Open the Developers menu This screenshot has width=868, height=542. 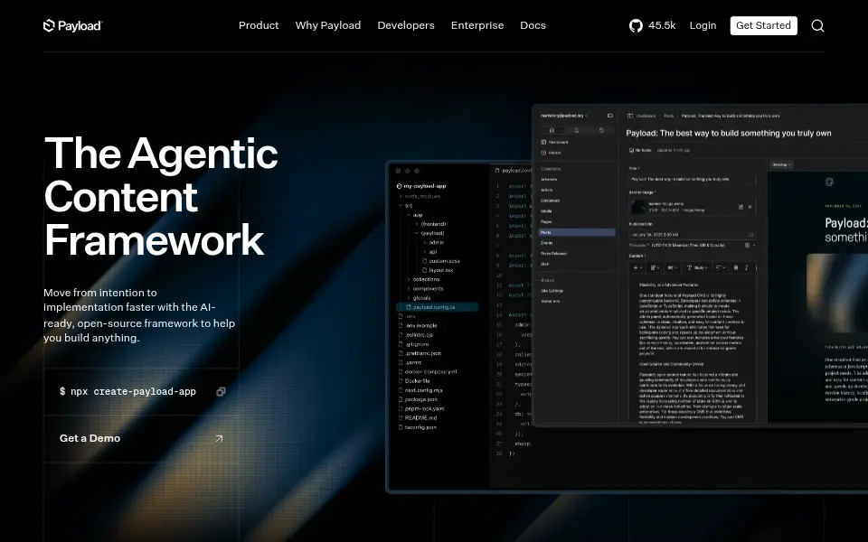[x=406, y=25]
